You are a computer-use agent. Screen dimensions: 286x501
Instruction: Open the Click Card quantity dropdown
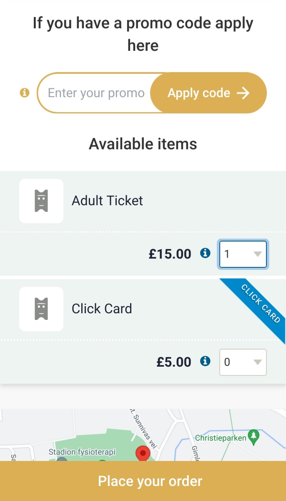click(x=243, y=362)
